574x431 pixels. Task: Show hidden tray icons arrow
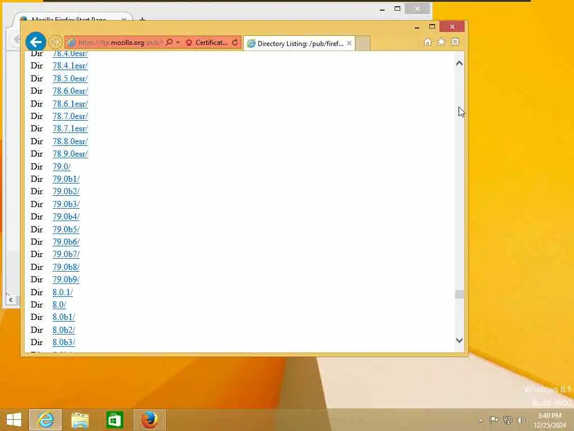(480, 420)
